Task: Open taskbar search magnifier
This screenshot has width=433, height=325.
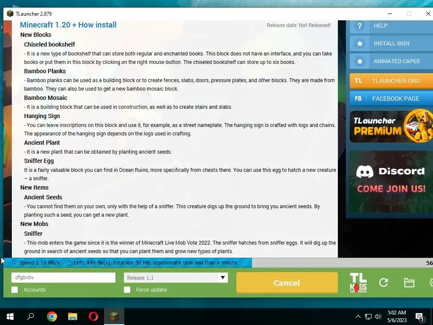Action: point(30,316)
